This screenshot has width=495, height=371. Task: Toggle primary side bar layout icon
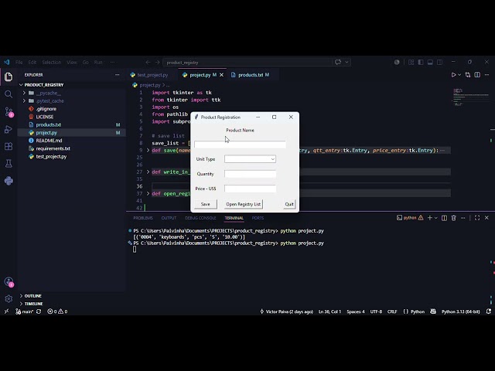click(x=421, y=62)
